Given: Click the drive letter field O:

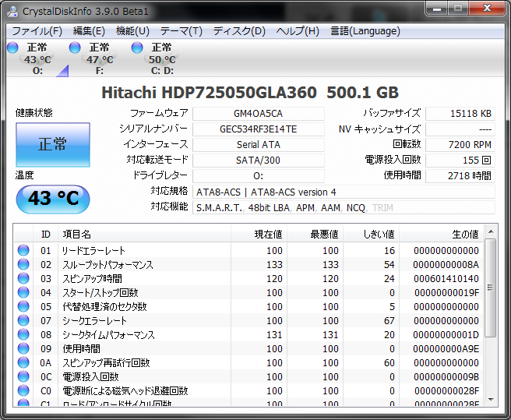Looking at the screenshot, I should pyautogui.click(x=258, y=176).
